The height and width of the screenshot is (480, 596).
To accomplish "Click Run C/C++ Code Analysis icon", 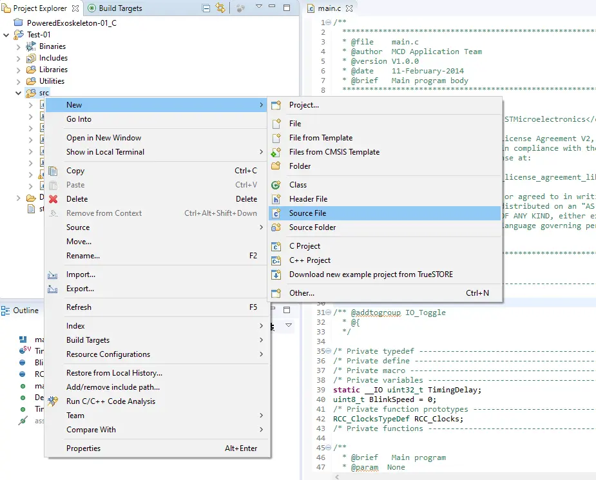I will [x=53, y=401].
